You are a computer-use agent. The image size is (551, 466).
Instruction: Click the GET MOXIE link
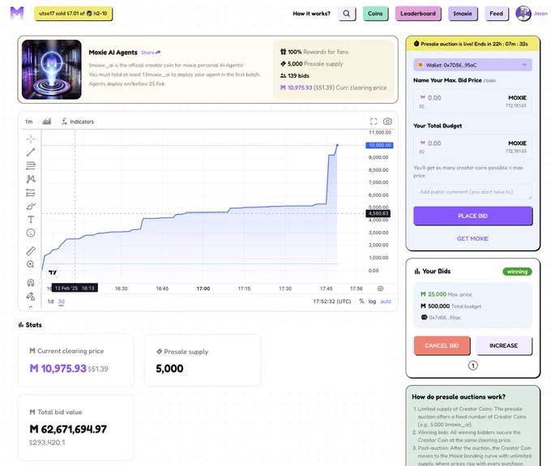[x=472, y=238]
